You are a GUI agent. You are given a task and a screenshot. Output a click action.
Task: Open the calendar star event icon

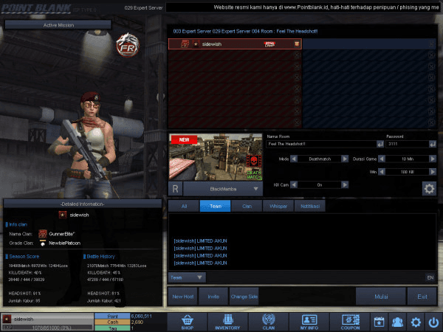pyautogui.click(x=380, y=322)
